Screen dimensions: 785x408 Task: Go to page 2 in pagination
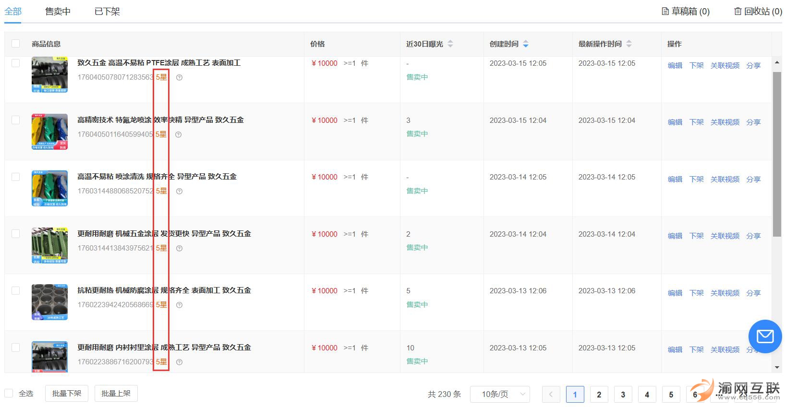pos(599,395)
